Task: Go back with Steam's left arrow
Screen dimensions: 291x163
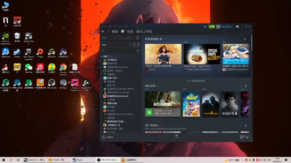Action: coord(103,32)
